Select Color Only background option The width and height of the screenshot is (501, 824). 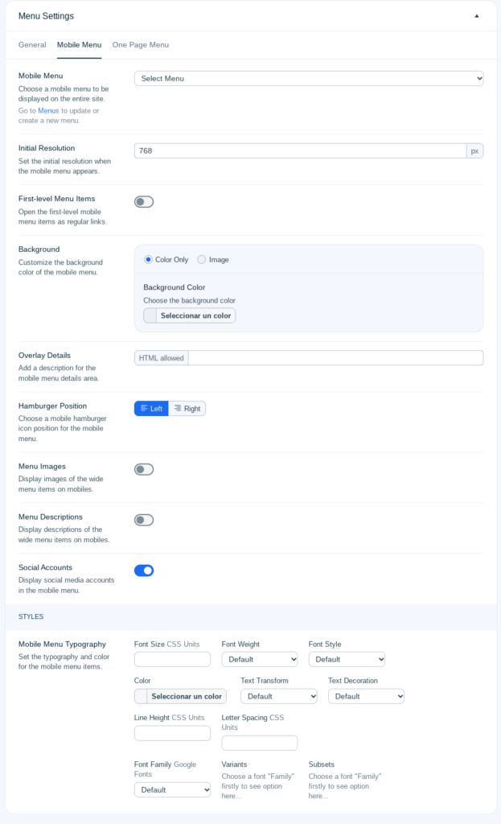coord(166,260)
